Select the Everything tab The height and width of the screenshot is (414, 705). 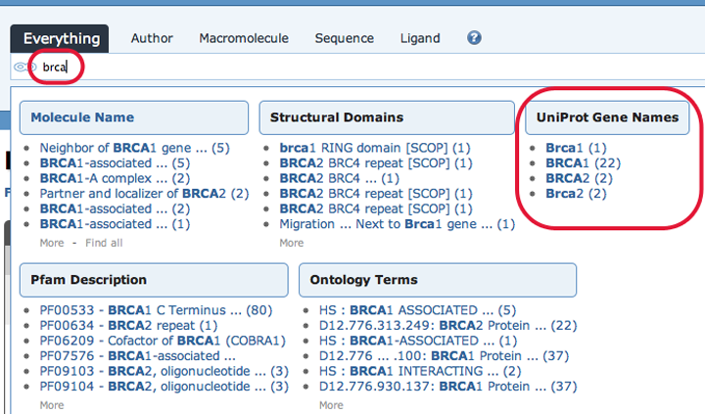(x=60, y=38)
